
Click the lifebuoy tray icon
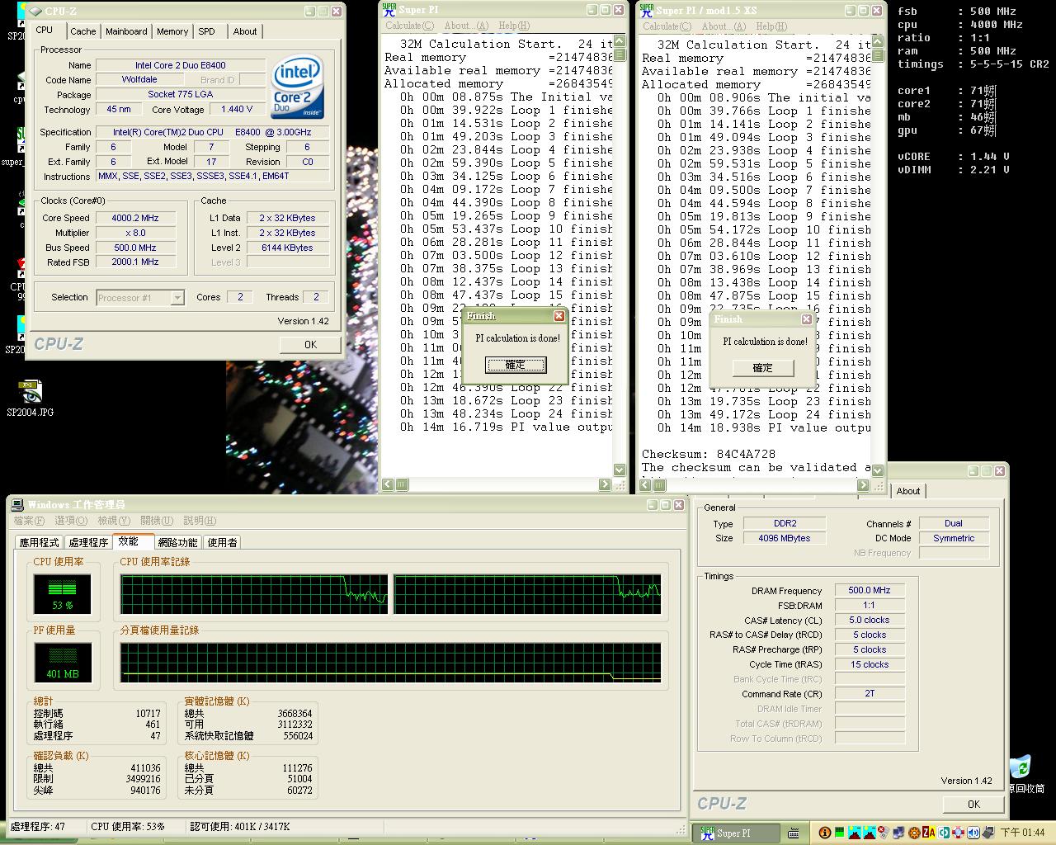coord(959,833)
